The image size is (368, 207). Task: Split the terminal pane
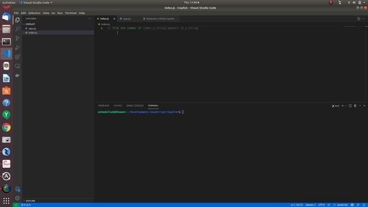[350, 106]
